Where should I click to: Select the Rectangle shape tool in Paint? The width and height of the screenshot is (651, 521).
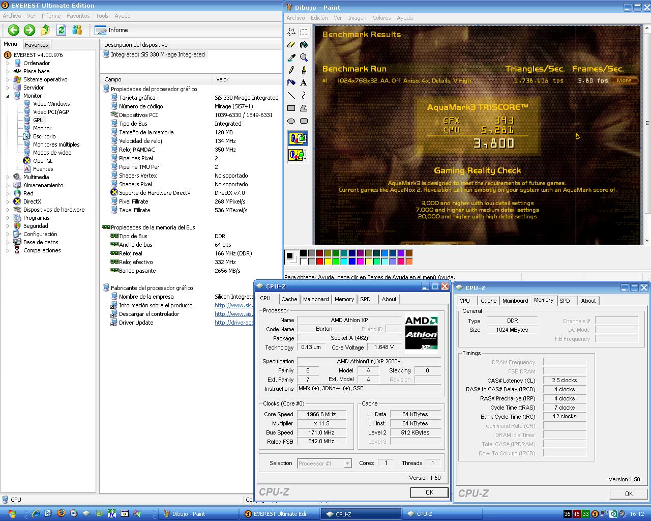click(291, 108)
